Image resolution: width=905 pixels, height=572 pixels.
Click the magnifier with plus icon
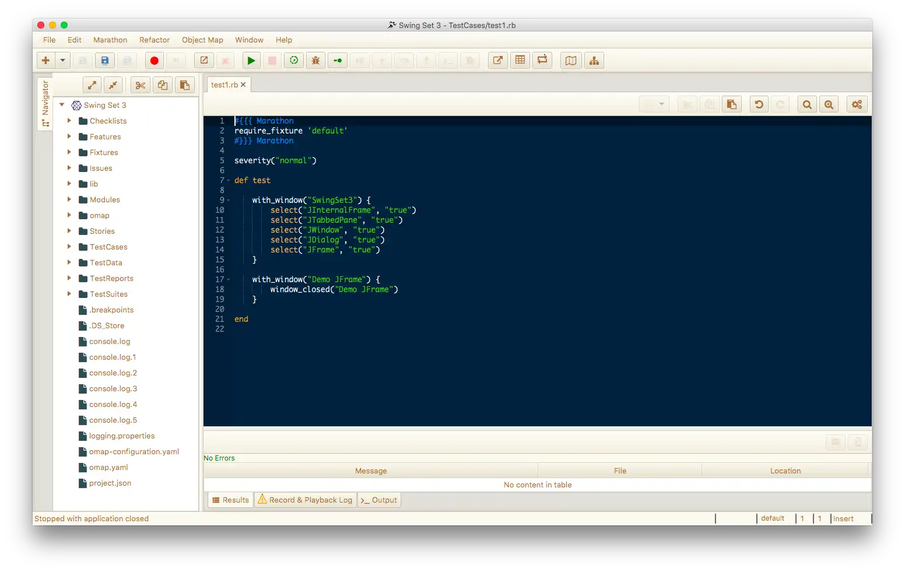pos(829,105)
